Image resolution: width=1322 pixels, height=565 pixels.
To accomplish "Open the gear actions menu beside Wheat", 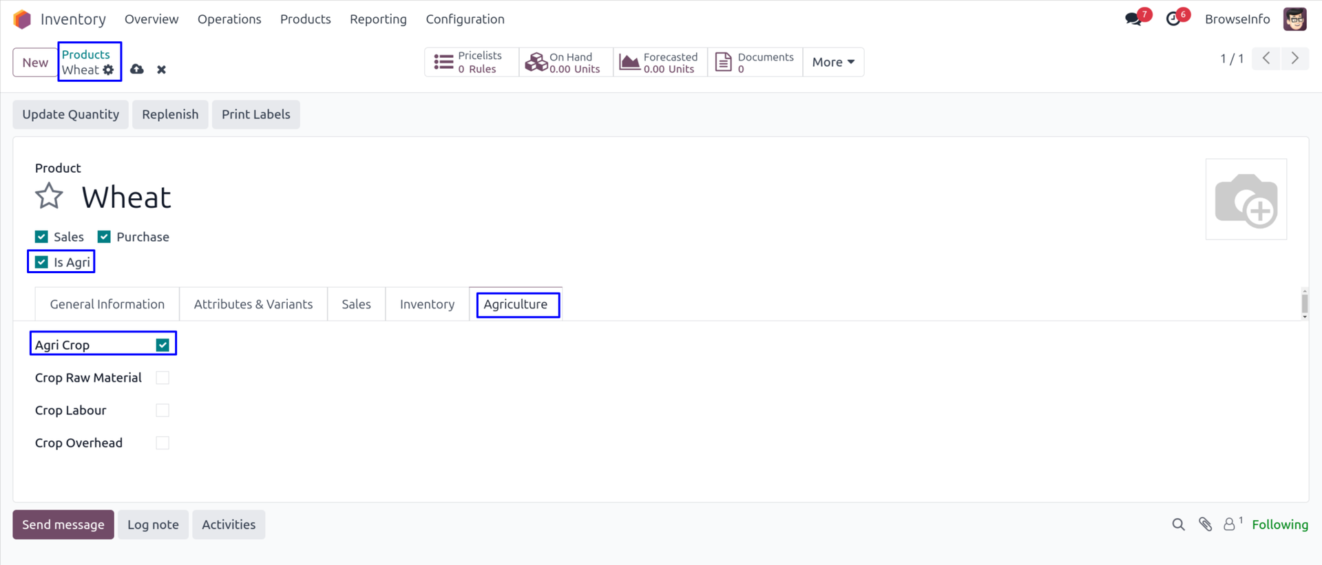I will pos(109,70).
